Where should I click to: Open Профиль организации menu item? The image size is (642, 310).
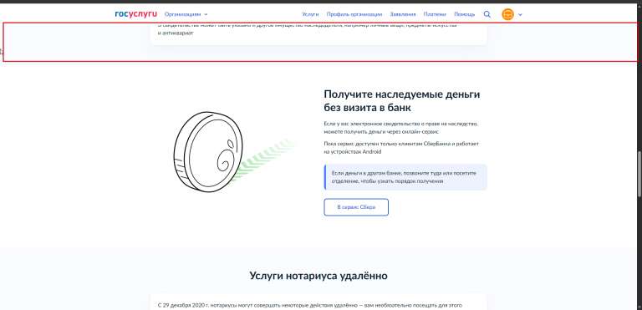pos(354,14)
